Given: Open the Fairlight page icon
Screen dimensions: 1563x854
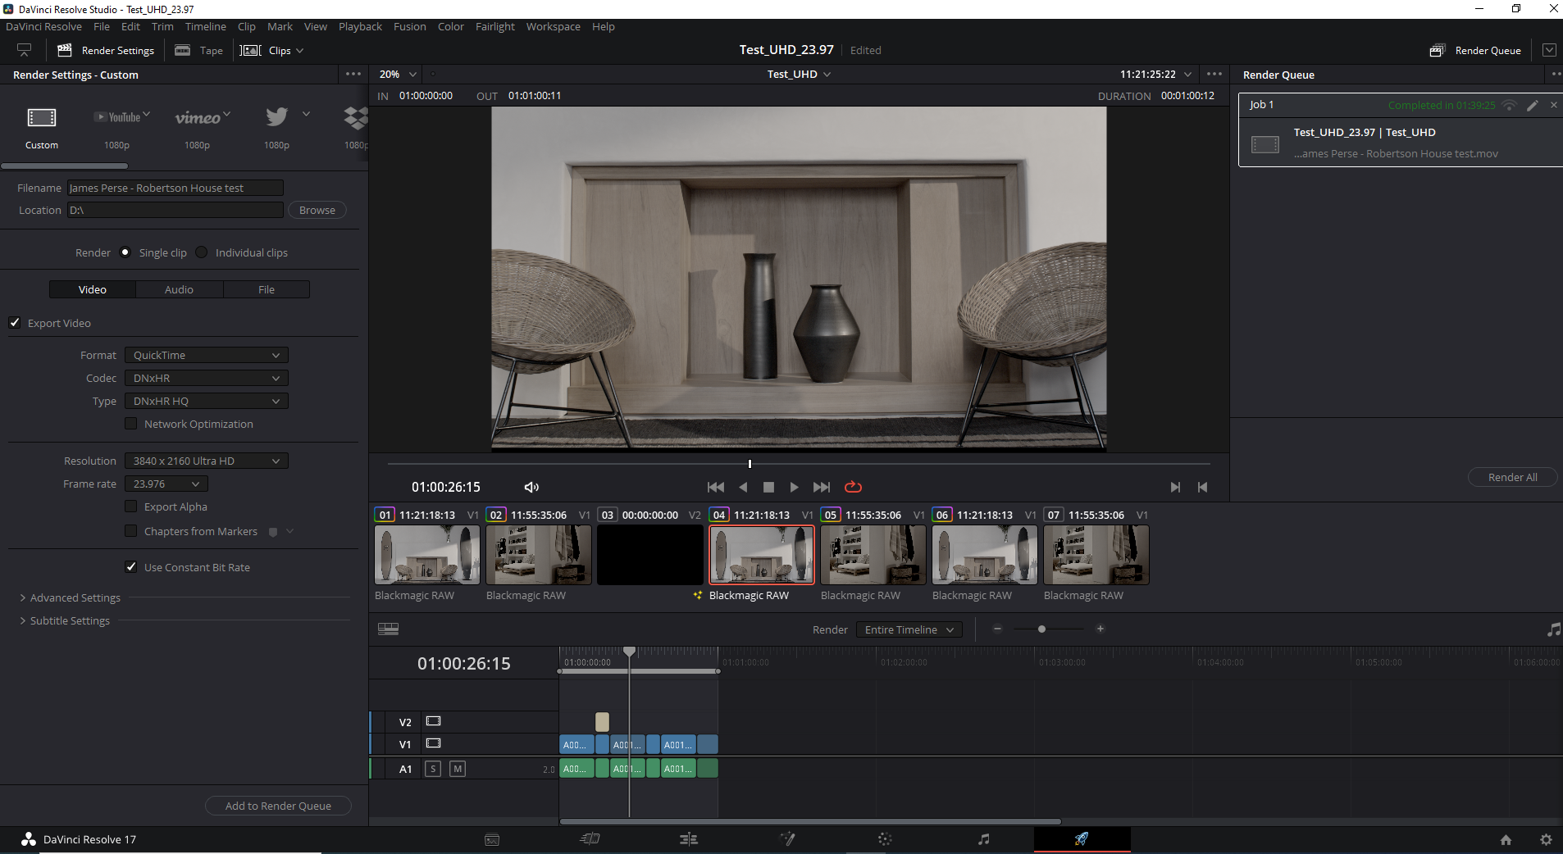Looking at the screenshot, I should (984, 839).
